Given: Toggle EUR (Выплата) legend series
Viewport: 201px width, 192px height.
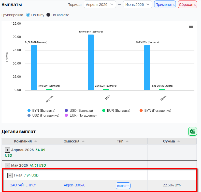Looking at the screenshot, I should click(116, 110).
